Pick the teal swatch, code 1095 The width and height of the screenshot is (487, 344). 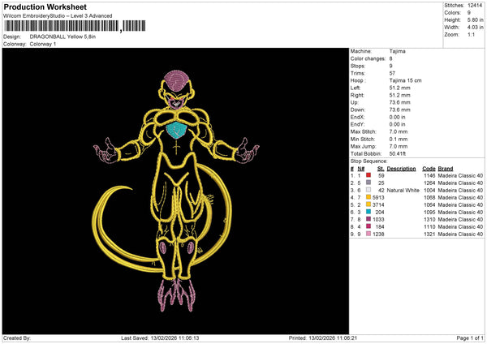pos(368,212)
